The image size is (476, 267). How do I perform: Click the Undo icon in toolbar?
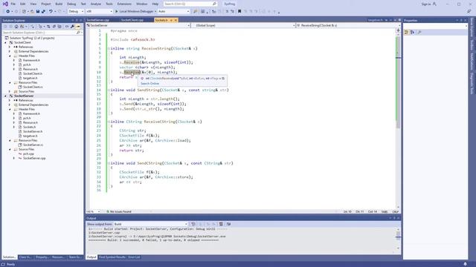[x=51, y=11]
